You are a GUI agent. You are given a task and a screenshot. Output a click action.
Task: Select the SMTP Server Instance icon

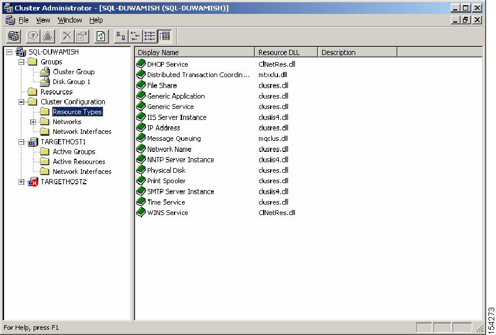(141, 191)
